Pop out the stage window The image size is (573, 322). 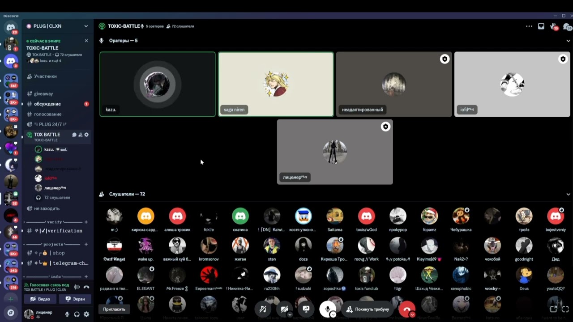point(553,309)
